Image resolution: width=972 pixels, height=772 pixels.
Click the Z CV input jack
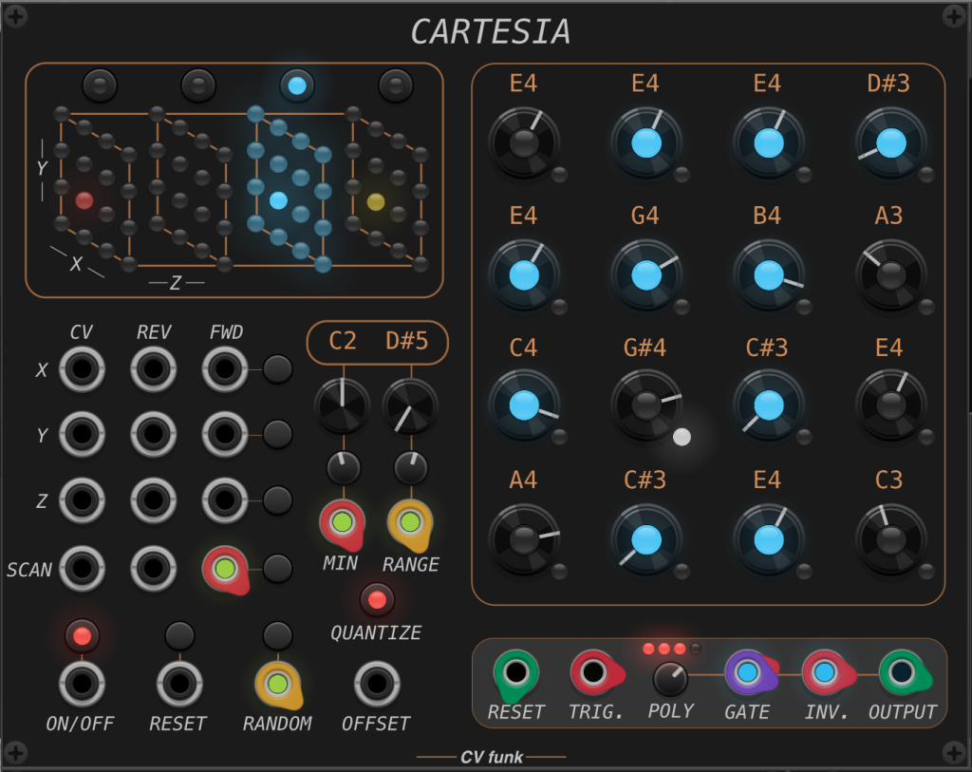[x=82, y=499]
